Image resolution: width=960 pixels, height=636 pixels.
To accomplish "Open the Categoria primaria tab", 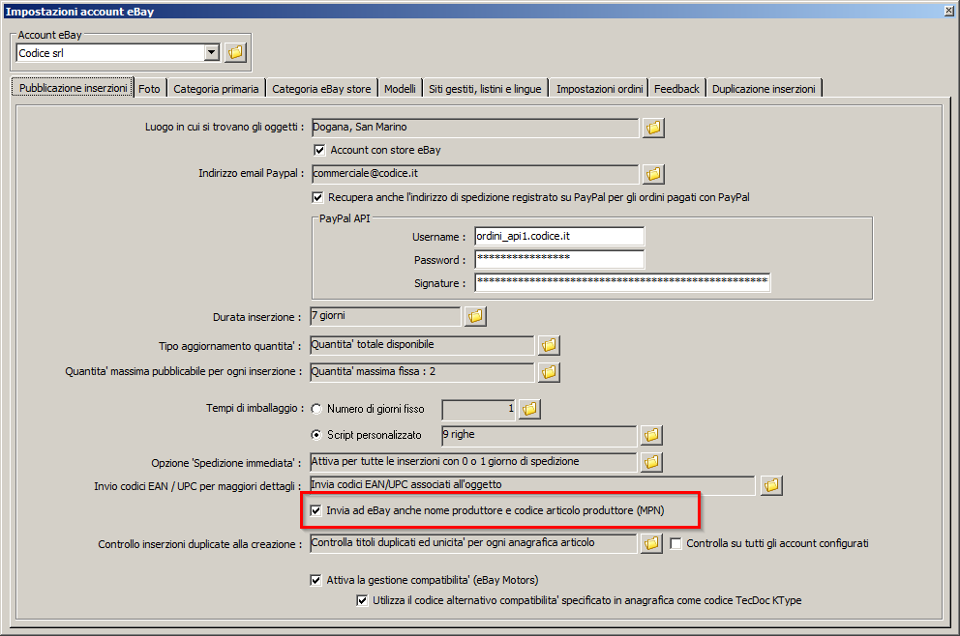I will click(x=216, y=89).
